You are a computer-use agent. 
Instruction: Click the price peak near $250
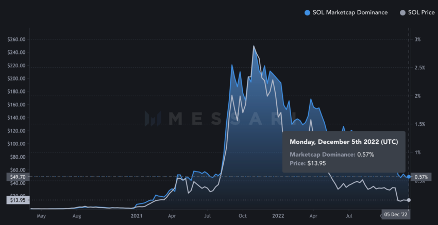point(254,46)
